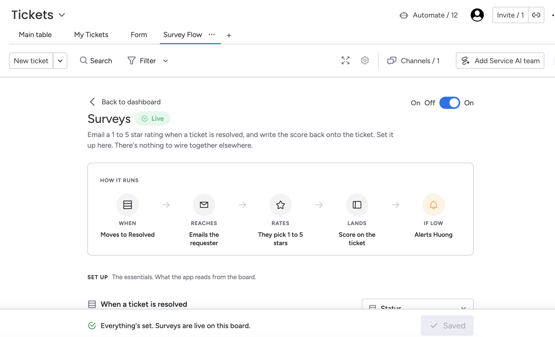Copy board link via chain icon
555x337 pixels.
[536, 15]
